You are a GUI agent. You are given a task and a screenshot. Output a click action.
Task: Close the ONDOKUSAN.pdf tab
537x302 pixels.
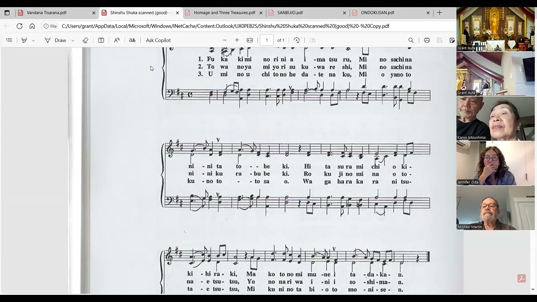(428, 13)
